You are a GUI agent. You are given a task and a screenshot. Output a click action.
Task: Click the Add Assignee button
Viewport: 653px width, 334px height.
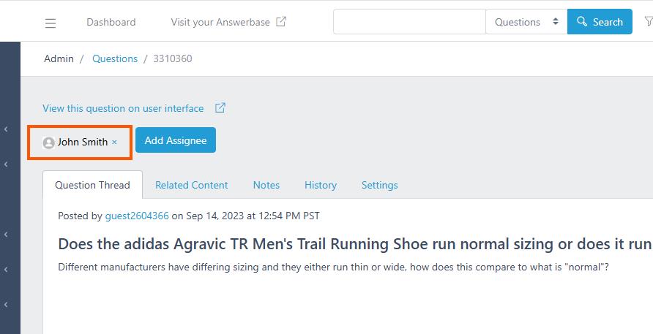[x=175, y=140]
